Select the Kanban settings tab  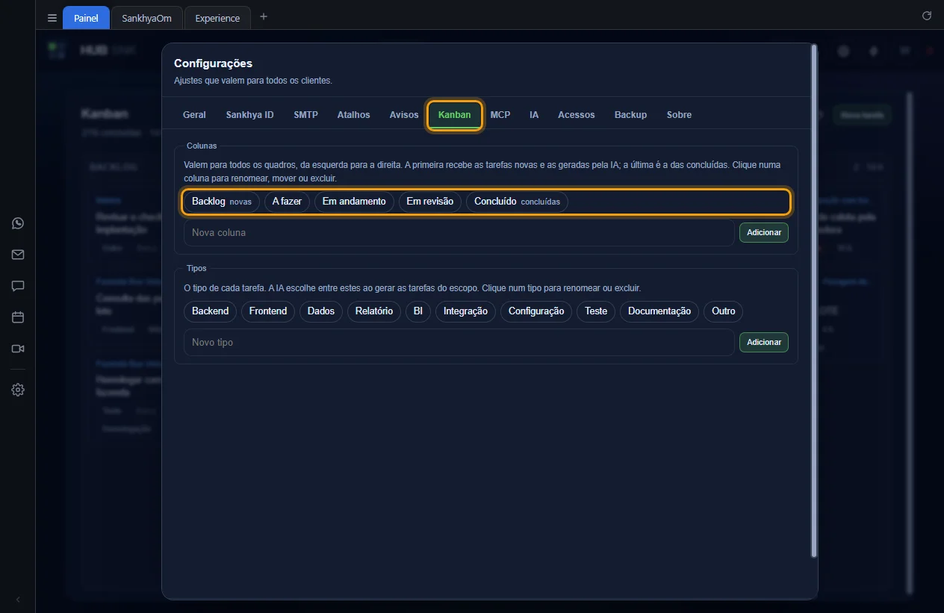click(455, 115)
